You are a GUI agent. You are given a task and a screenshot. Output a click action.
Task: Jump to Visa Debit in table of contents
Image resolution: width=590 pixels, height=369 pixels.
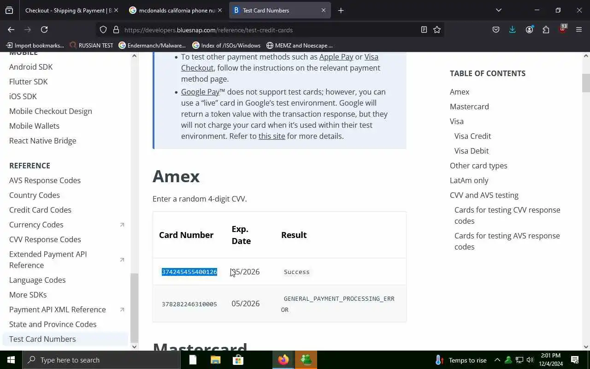coord(472,151)
